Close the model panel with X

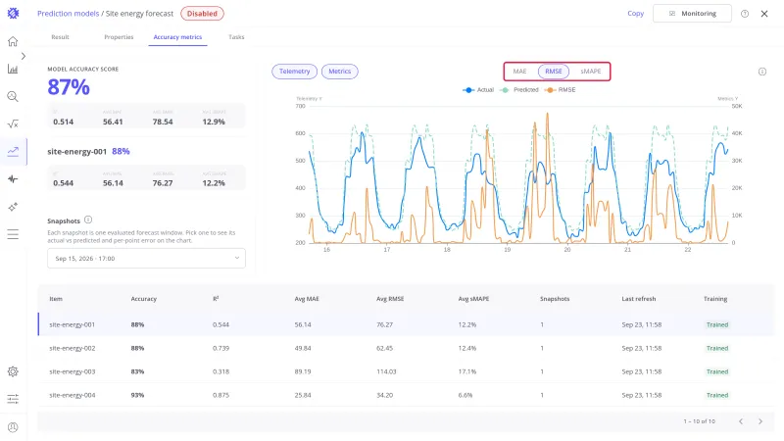[764, 14]
